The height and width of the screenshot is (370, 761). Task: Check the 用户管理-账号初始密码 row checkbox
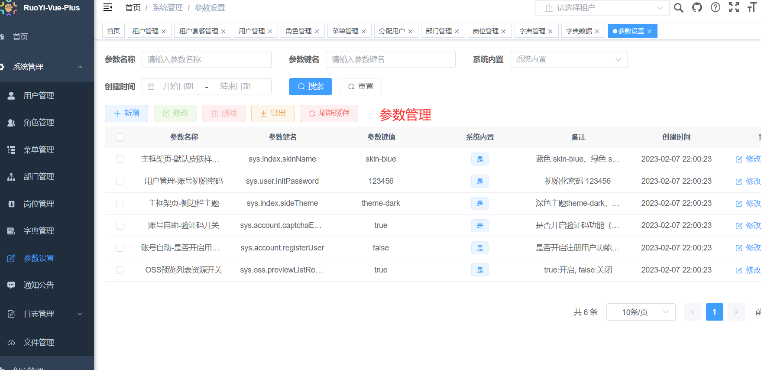point(120,181)
